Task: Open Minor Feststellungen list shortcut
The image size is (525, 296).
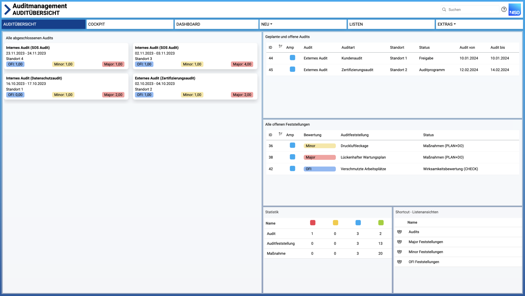Action: 426,252
